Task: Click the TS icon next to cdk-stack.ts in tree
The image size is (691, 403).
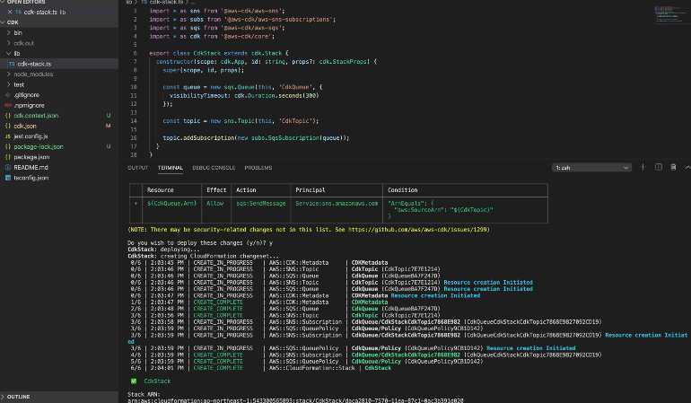Action: click(12, 64)
